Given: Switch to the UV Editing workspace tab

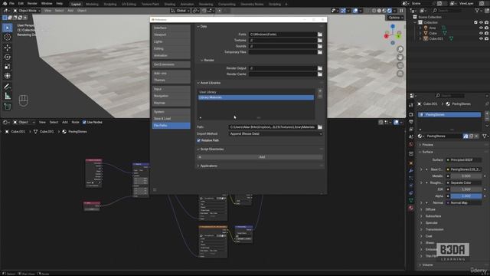Looking at the screenshot, I should point(129,4).
